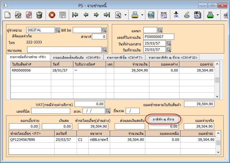230x163 pixels.
Task: Click the ภาษีหัก ณ ที่จ่าย button
Action: (x=164, y=119)
